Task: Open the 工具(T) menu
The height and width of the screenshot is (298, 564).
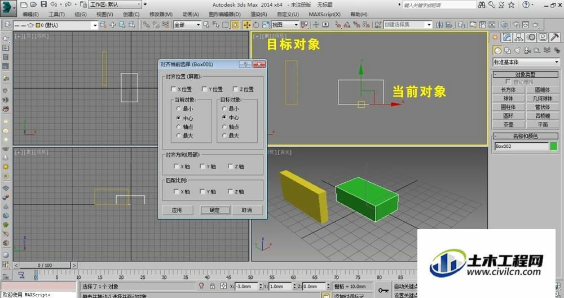Action: coord(56,15)
